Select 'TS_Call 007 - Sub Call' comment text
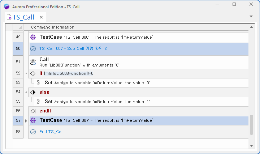The height and width of the screenshot is (154, 260). tap(73, 48)
